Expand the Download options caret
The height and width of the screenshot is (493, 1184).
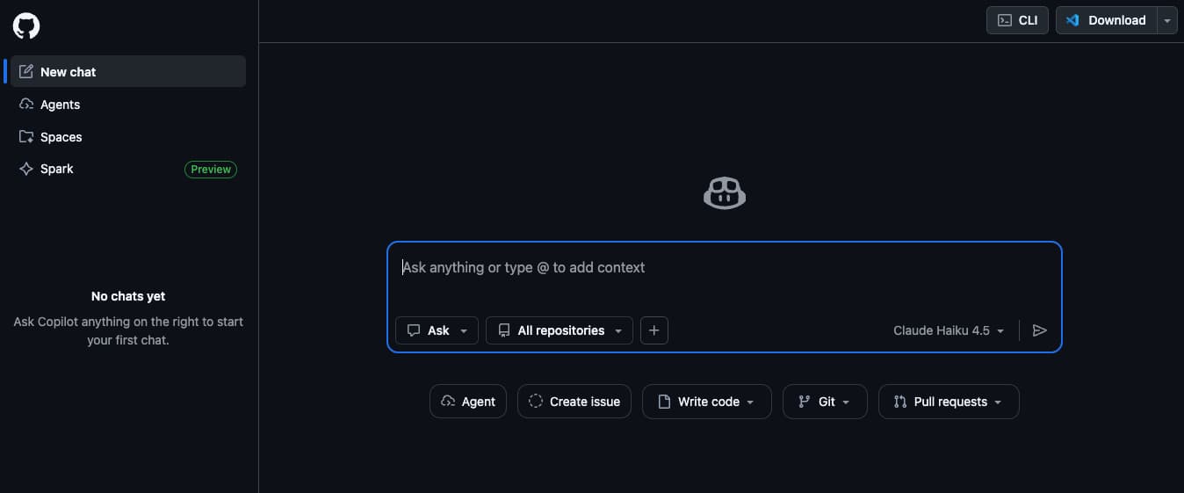pyautogui.click(x=1167, y=20)
